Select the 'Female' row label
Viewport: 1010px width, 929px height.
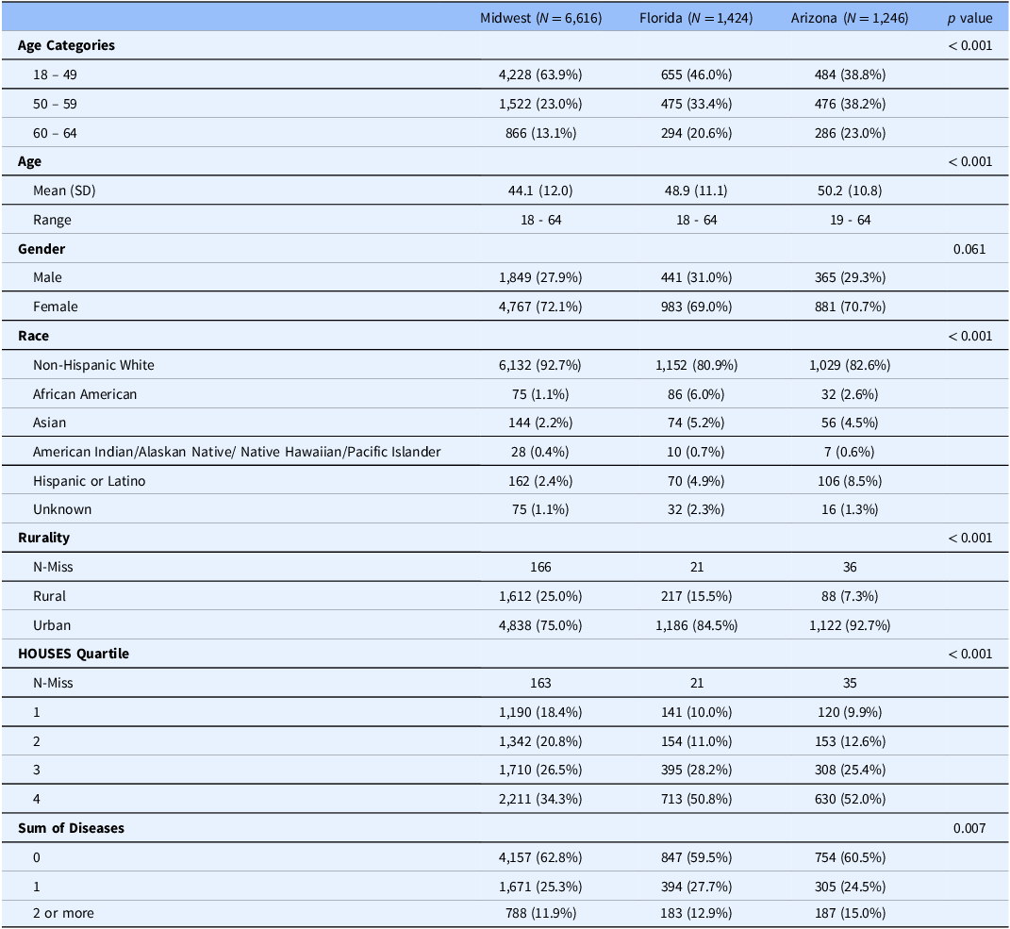pos(56,307)
